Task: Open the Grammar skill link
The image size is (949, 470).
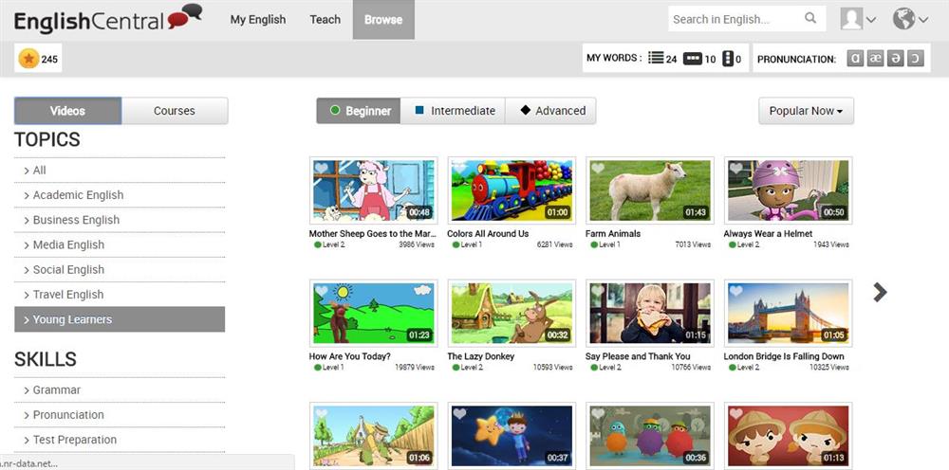Action: click(x=57, y=389)
